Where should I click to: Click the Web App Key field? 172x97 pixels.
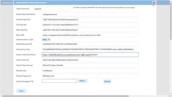[x=90, y=30]
